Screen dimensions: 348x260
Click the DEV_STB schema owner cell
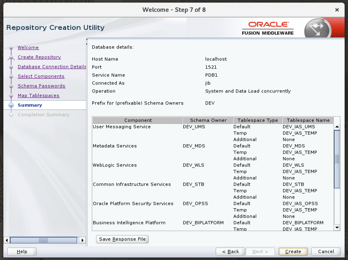pos(193,184)
